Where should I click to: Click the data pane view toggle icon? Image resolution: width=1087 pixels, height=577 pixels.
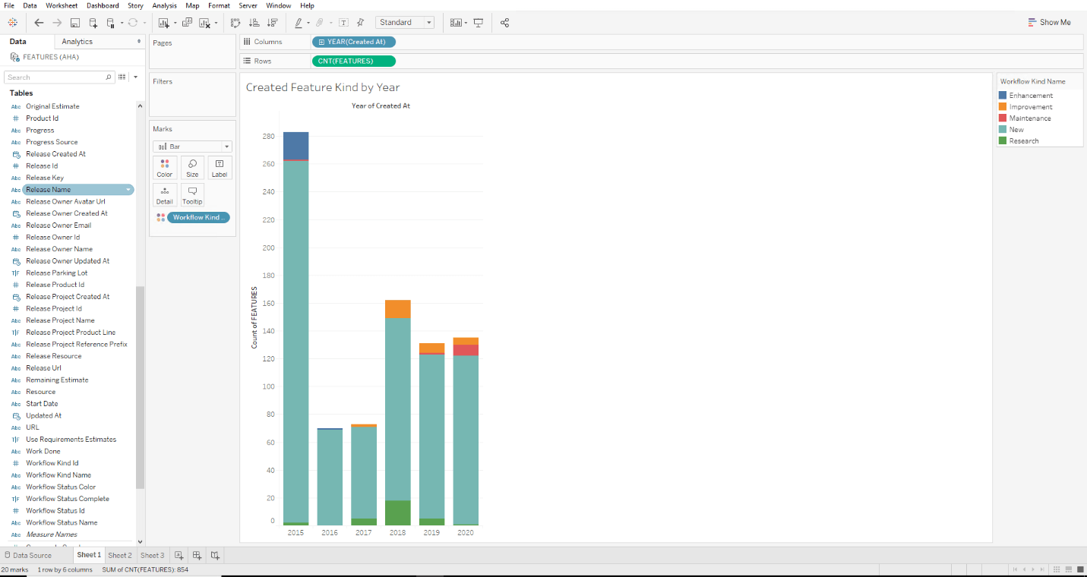click(122, 77)
